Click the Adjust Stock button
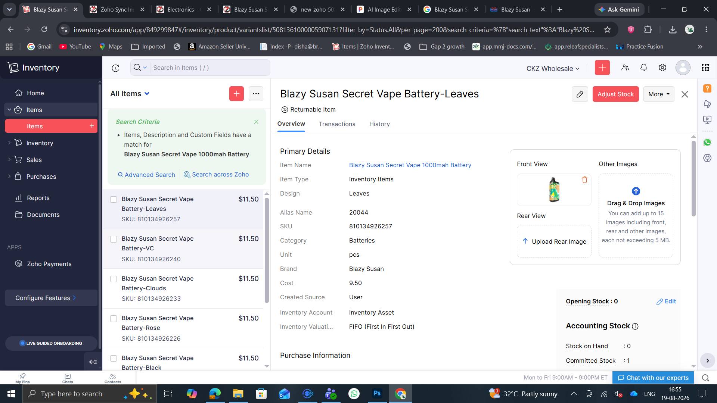Image resolution: width=717 pixels, height=403 pixels. pyautogui.click(x=615, y=94)
